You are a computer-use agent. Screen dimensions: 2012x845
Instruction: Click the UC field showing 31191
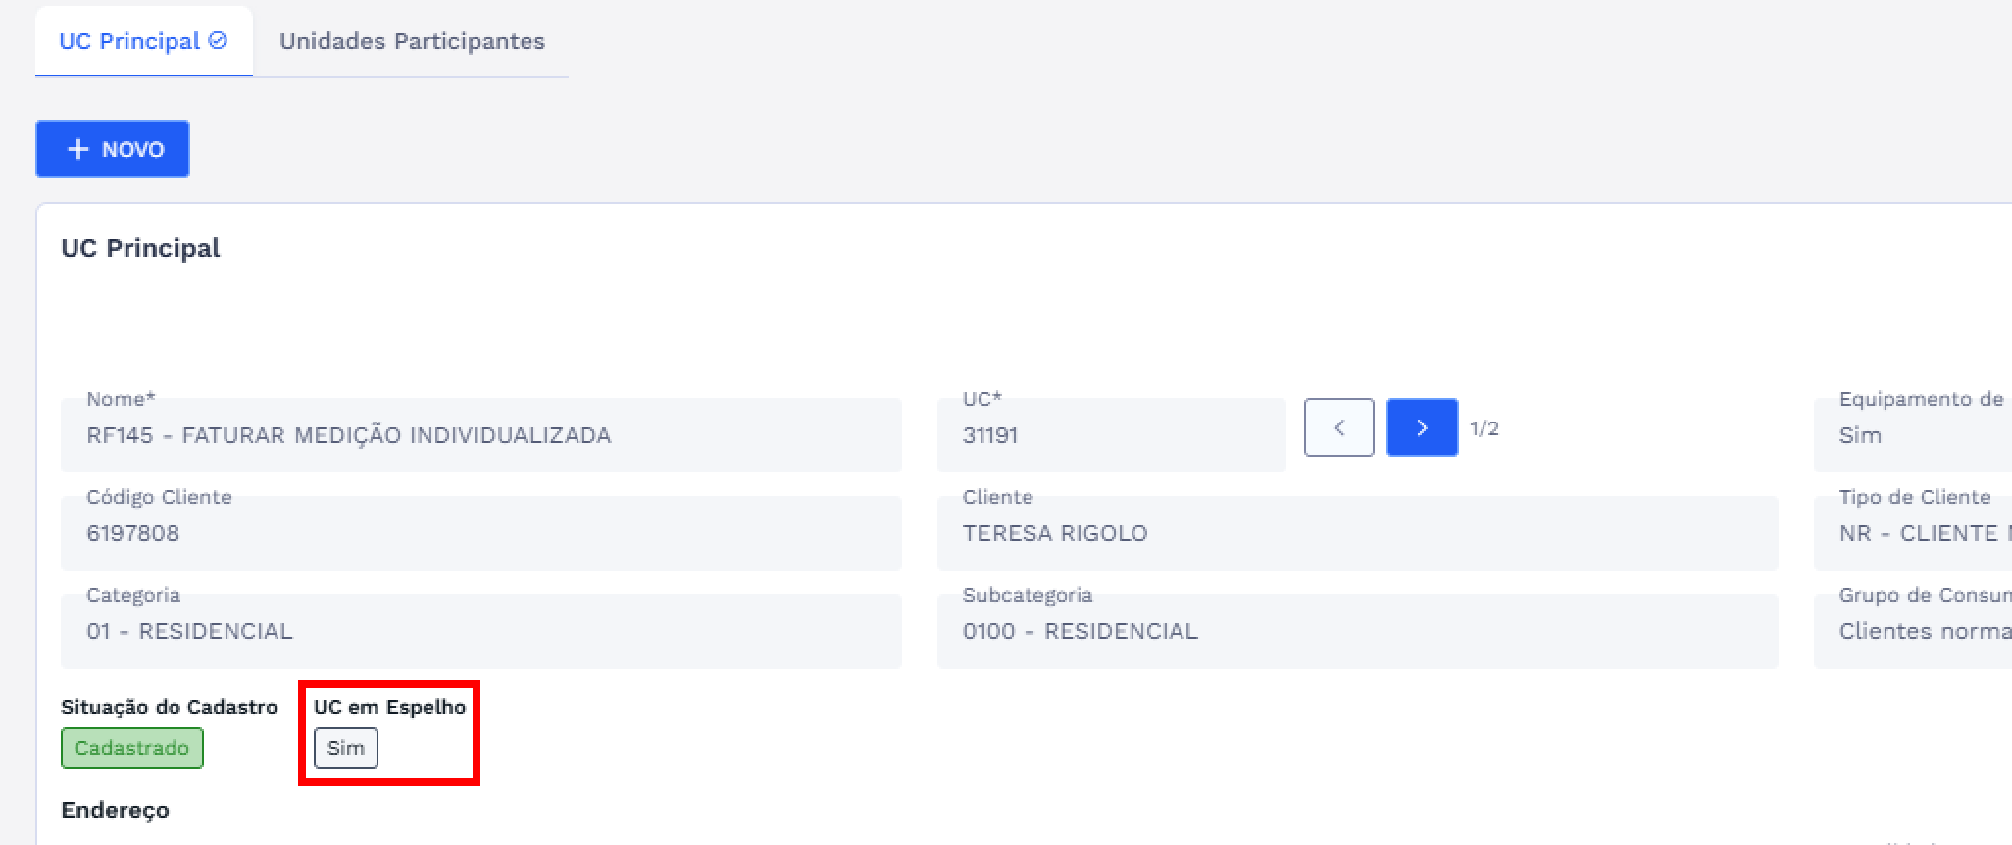1111,435
